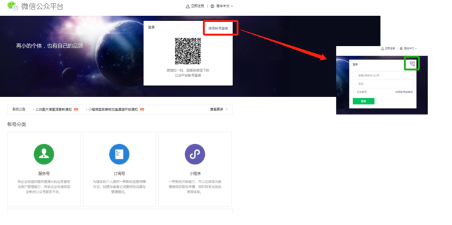Click the green 服务号 account icon
The height and width of the screenshot is (225, 452).
click(44, 154)
